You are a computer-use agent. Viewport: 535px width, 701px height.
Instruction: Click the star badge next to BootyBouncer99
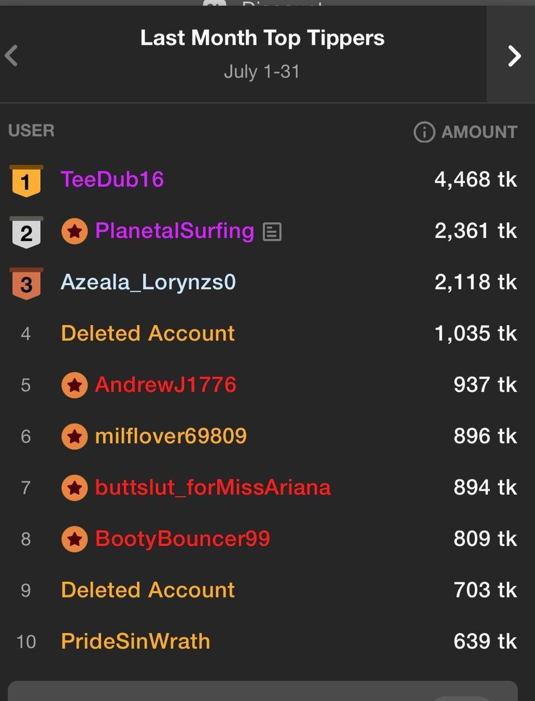[x=74, y=539]
